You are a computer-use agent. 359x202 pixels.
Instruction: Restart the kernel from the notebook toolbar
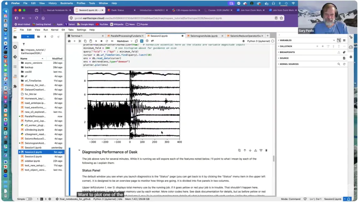point(107,41)
